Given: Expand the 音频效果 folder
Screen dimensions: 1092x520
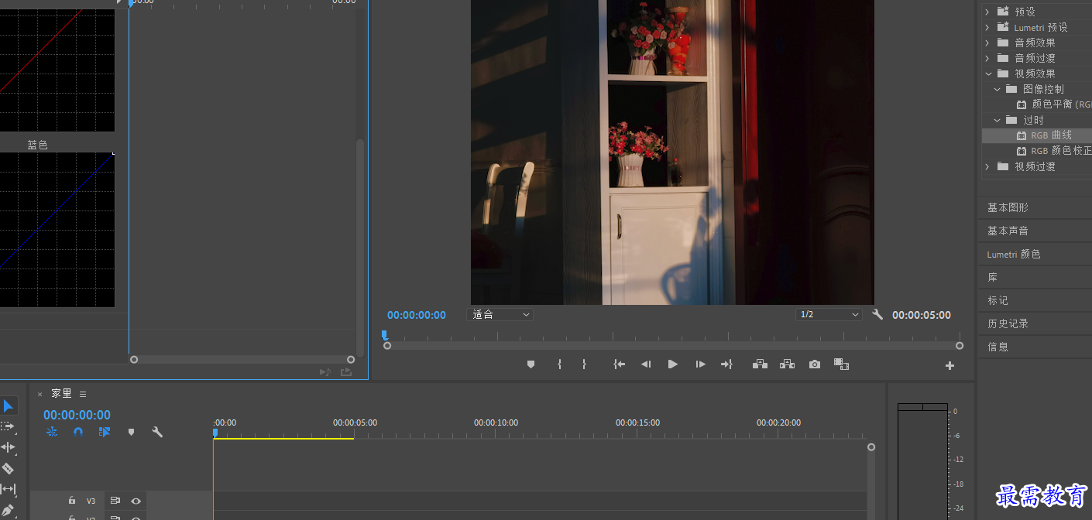Looking at the screenshot, I should (x=987, y=43).
